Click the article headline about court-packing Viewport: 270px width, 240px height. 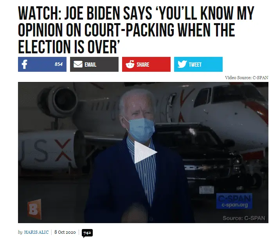pyautogui.click(x=136, y=30)
